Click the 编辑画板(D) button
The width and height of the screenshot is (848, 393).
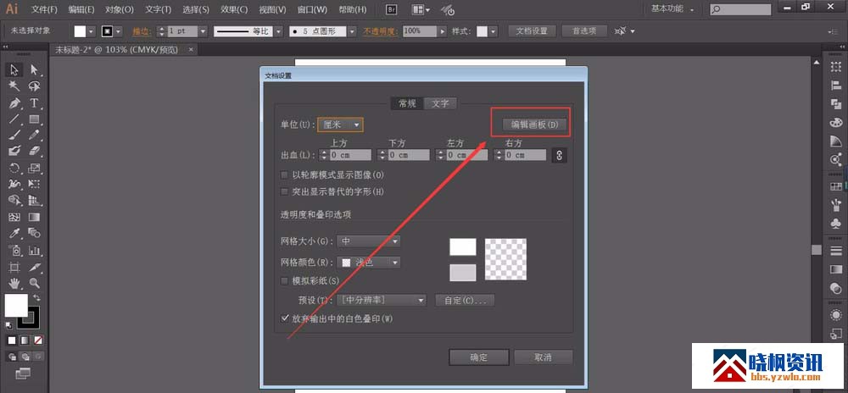[x=530, y=125]
